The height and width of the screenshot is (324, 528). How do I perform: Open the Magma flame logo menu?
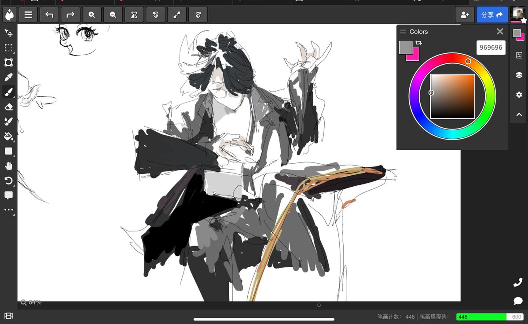[9, 15]
